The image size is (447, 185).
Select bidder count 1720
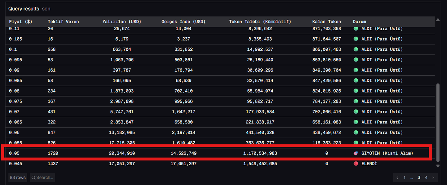(x=53, y=153)
